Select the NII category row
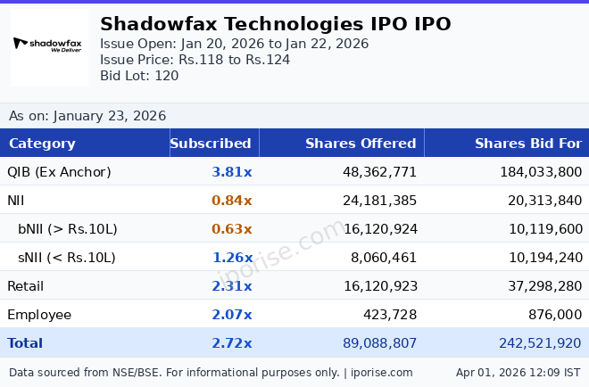This screenshot has height=387, width=589. 14,201
